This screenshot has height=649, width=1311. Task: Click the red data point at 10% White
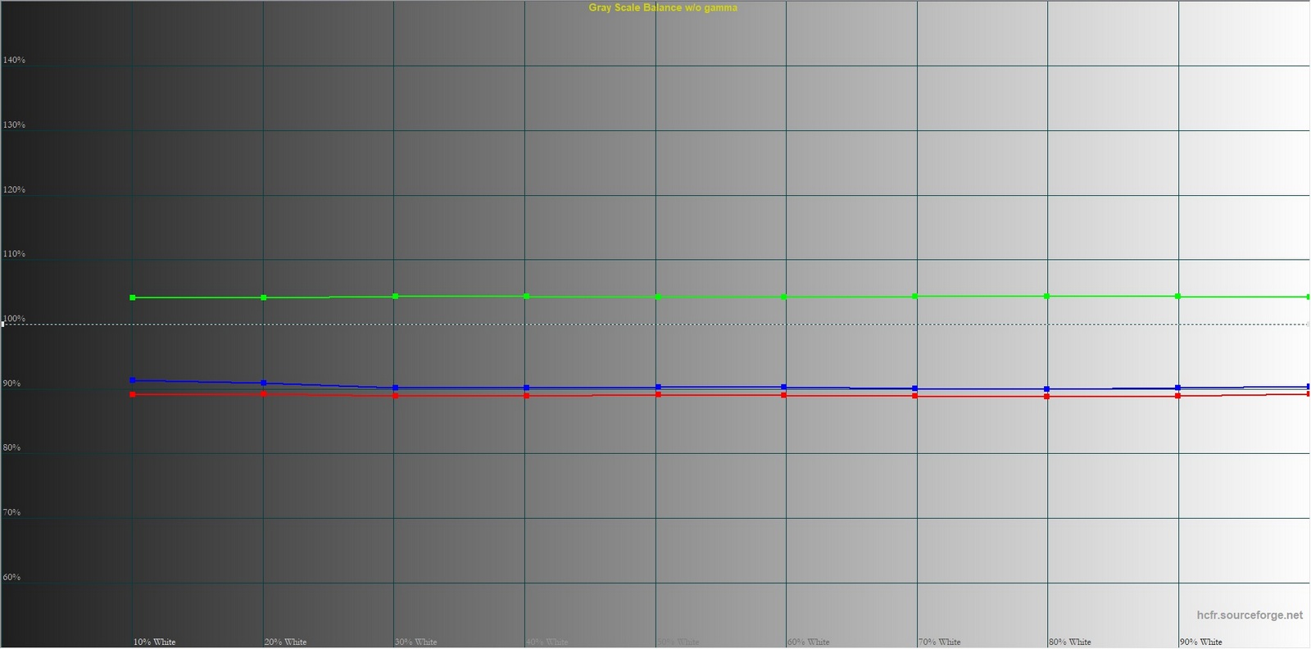click(133, 394)
